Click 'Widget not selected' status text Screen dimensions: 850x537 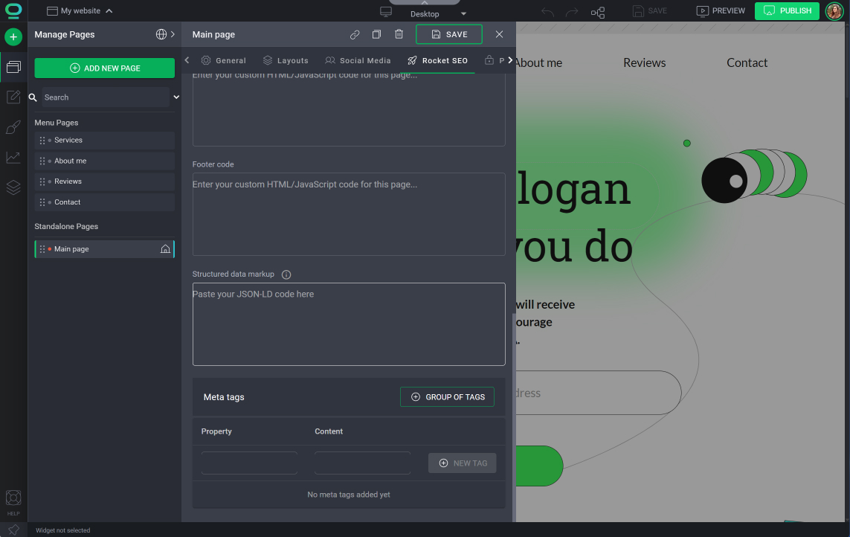63,530
